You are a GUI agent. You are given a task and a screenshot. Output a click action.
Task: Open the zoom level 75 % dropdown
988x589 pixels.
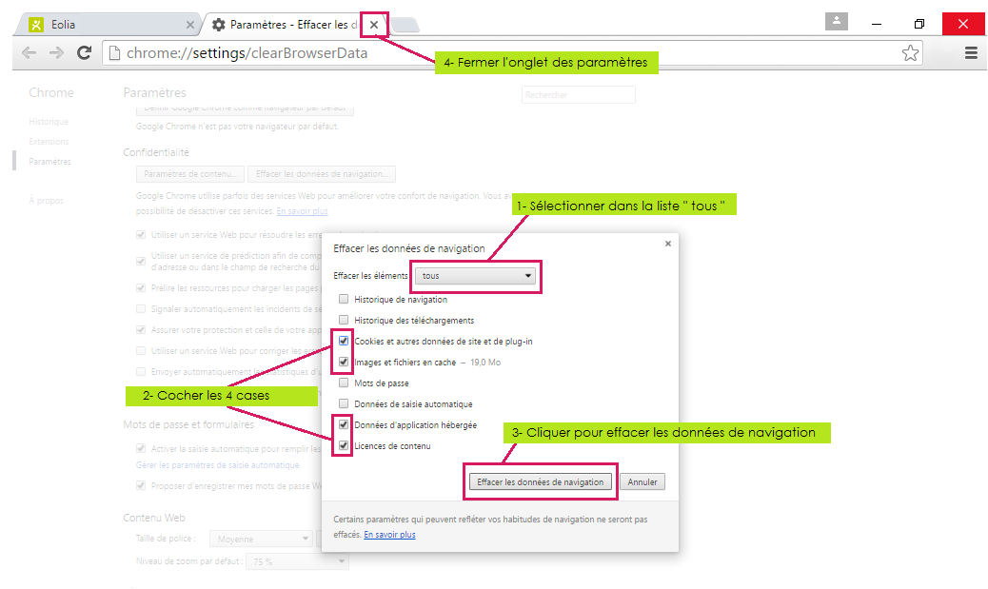click(297, 561)
